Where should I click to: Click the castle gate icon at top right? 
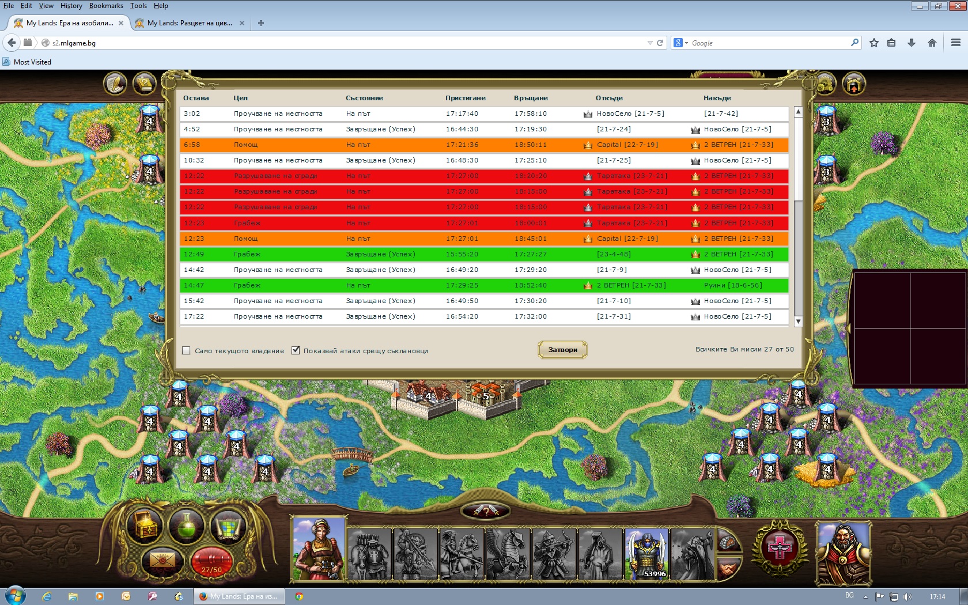coord(854,84)
